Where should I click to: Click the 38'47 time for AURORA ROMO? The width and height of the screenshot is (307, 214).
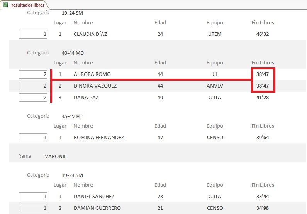point(263,74)
